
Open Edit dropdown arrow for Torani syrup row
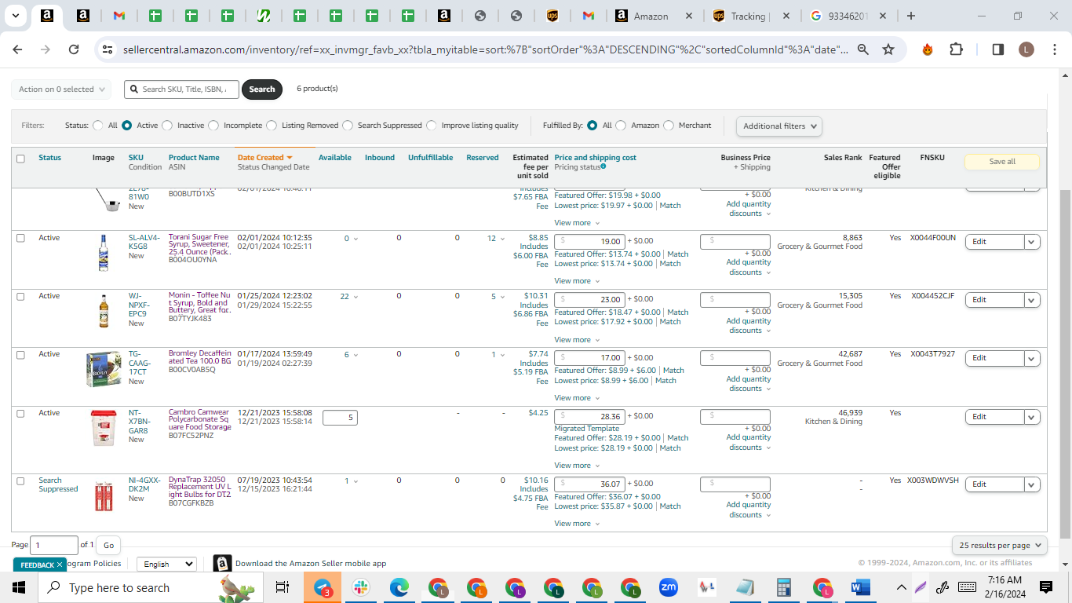point(1032,242)
